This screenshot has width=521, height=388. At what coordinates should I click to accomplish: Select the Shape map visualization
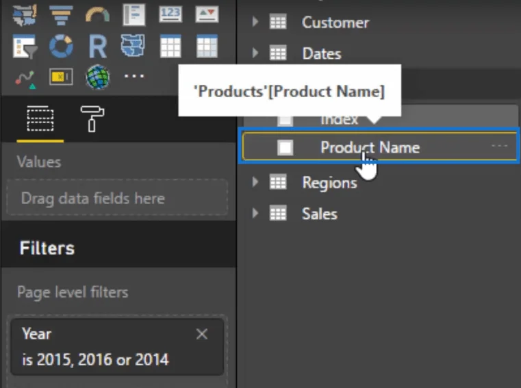click(133, 46)
